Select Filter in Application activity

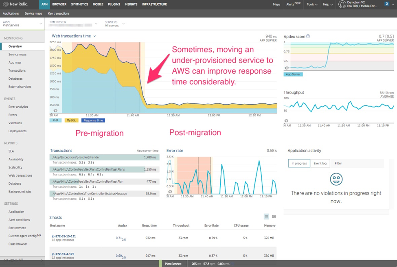point(338,163)
